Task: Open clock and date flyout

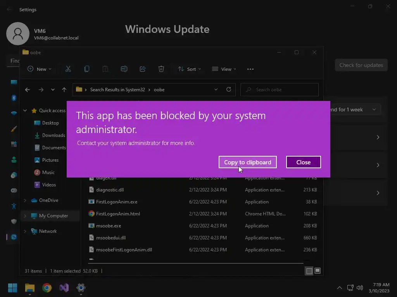Action: coord(379,288)
